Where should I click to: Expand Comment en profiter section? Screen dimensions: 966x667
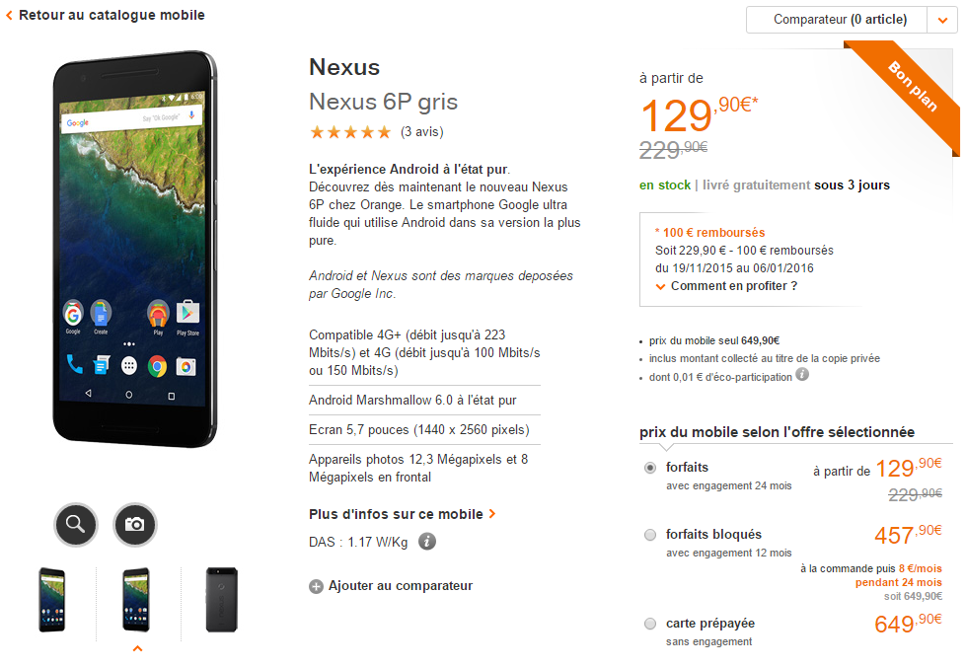(726, 286)
